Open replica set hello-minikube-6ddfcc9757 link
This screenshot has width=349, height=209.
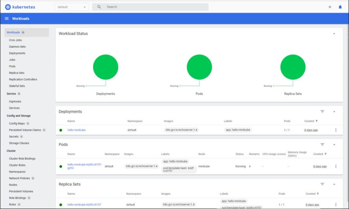tap(84, 205)
